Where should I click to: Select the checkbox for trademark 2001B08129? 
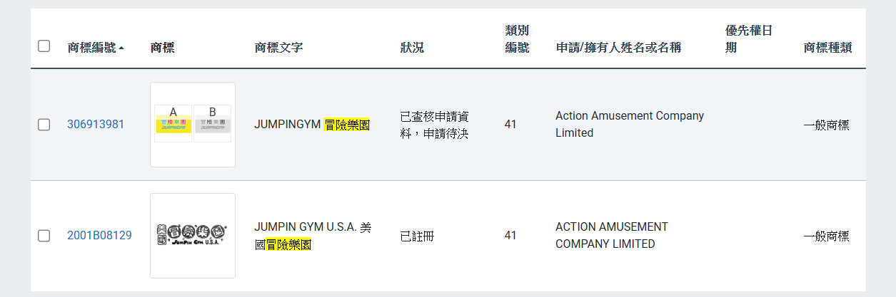(44, 236)
